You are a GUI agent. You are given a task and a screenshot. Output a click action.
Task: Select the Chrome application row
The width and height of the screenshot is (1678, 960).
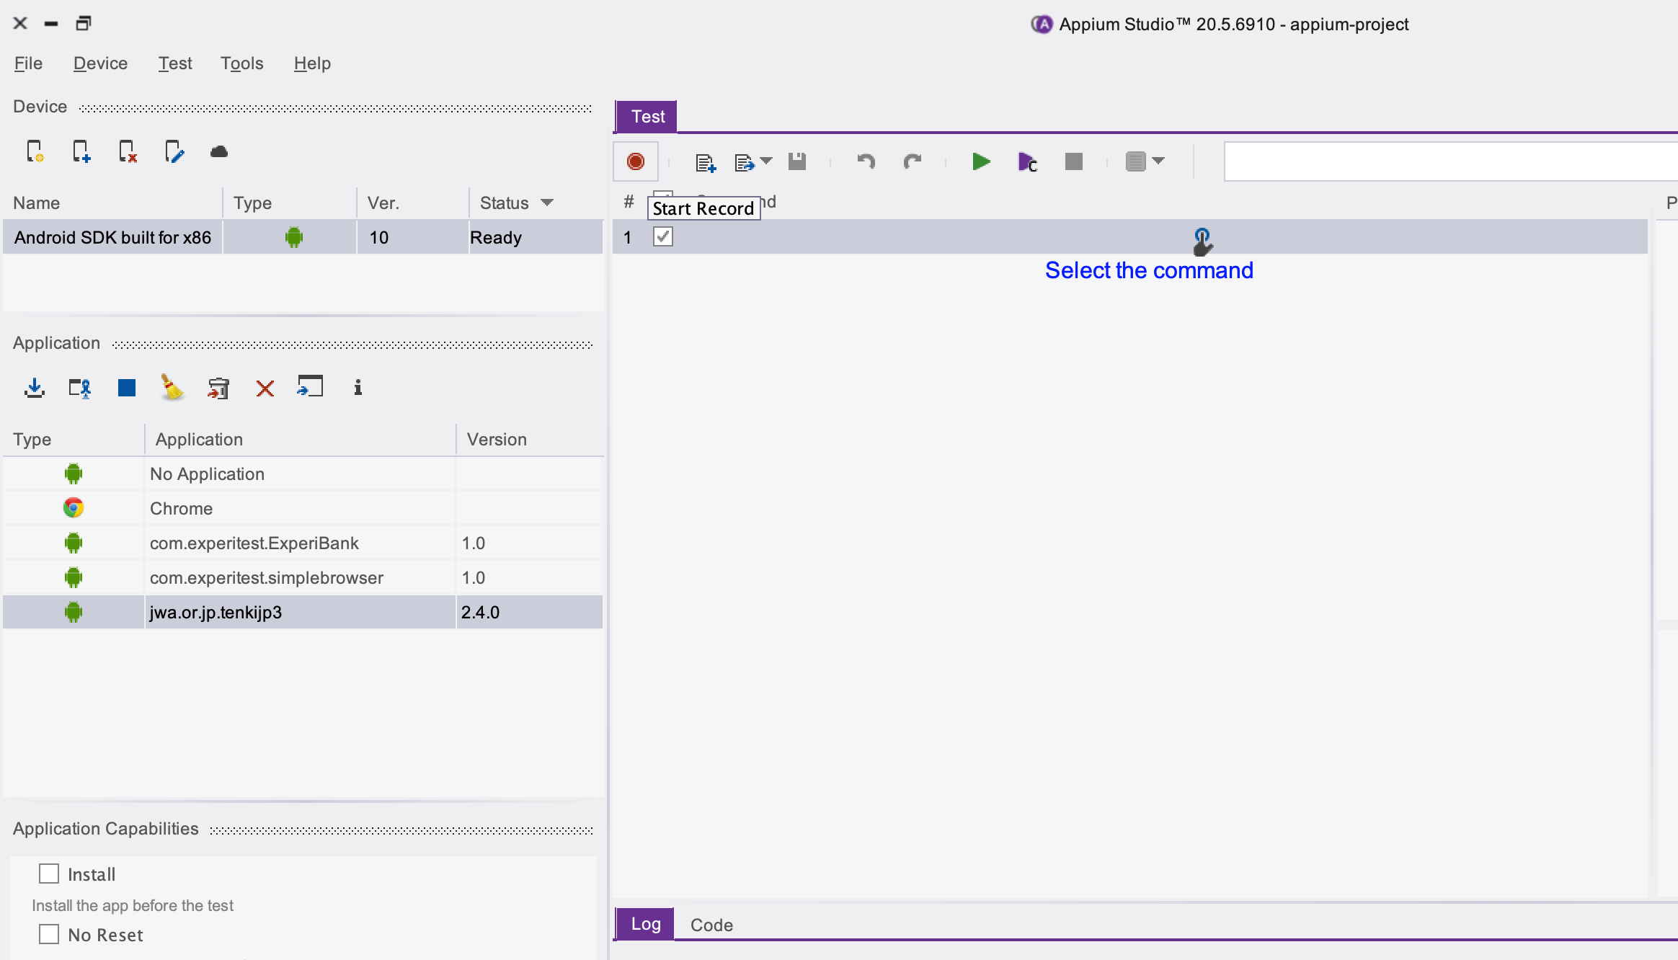303,508
